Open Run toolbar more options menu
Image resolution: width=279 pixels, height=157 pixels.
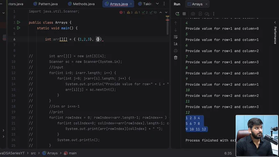pyautogui.click(x=214, y=14)
